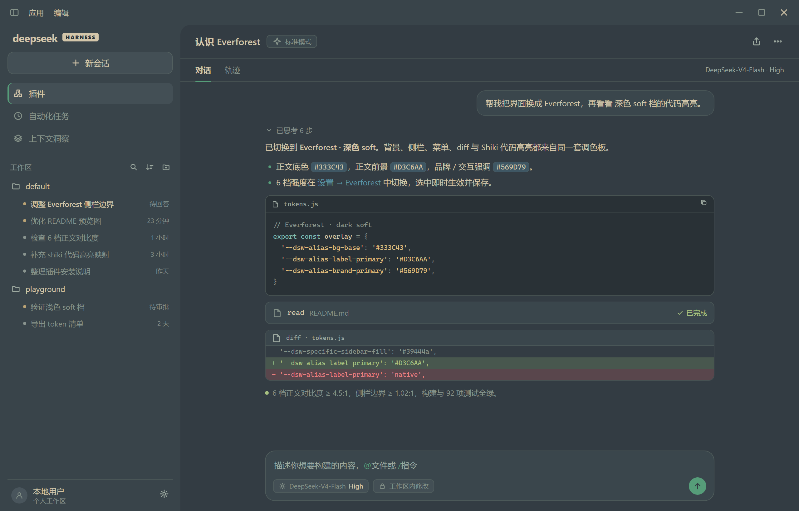Screen dimensions: 799x511
Task: Open 导出 token 清单 conversation
Action: (x=90, y=324)
